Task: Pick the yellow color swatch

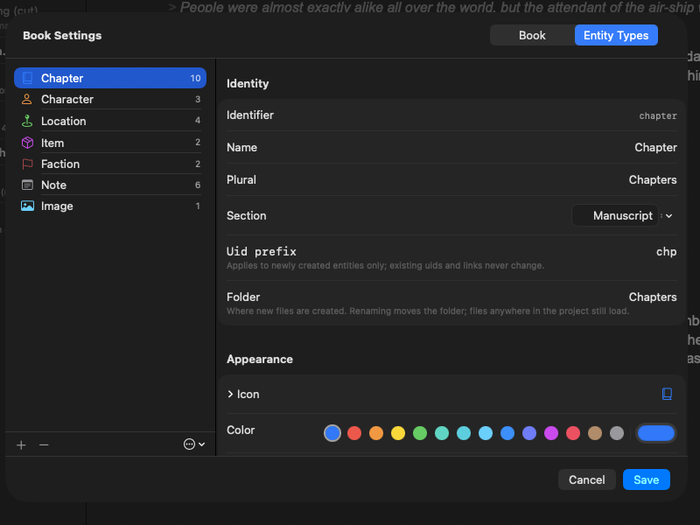Action: 398,433
